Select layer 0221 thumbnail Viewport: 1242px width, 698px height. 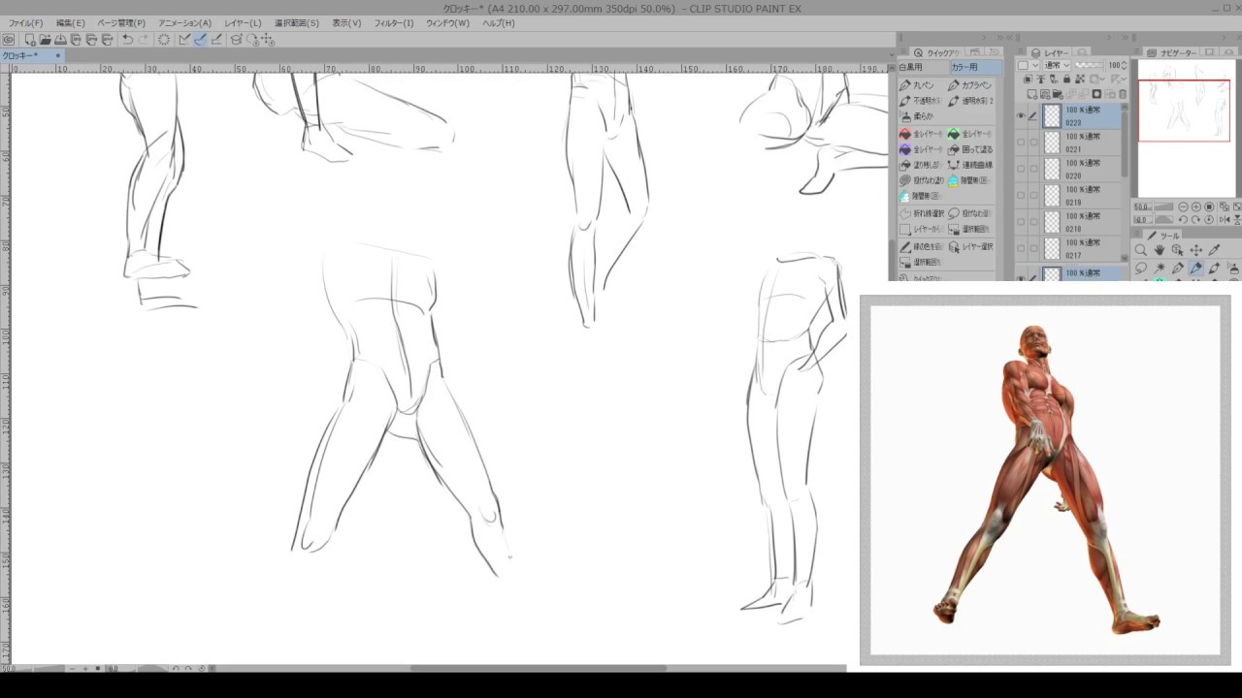[x=1052, y=143]
